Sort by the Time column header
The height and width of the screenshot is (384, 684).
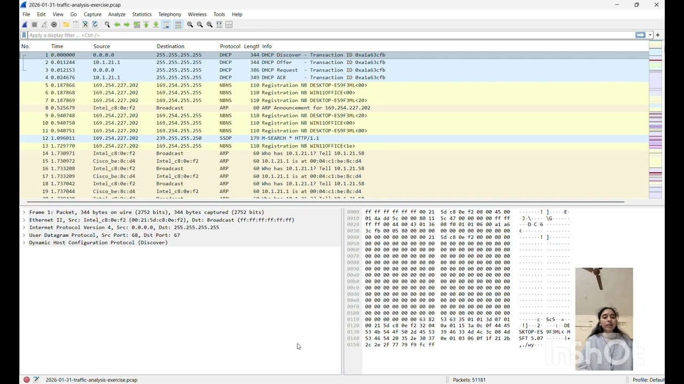(70, 46)
